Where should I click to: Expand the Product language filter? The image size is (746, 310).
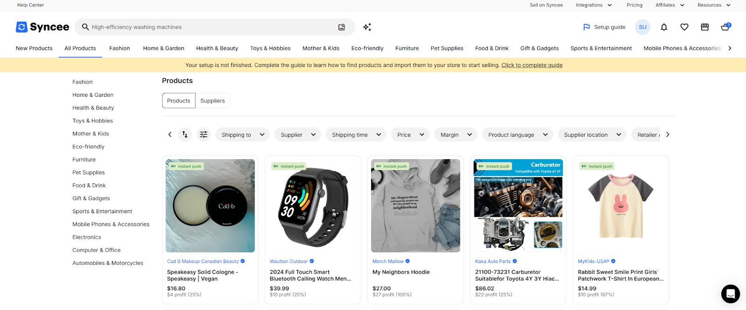(x=517, y=135)
